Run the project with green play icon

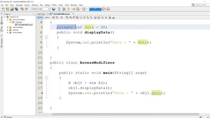(x=69, y=9)
